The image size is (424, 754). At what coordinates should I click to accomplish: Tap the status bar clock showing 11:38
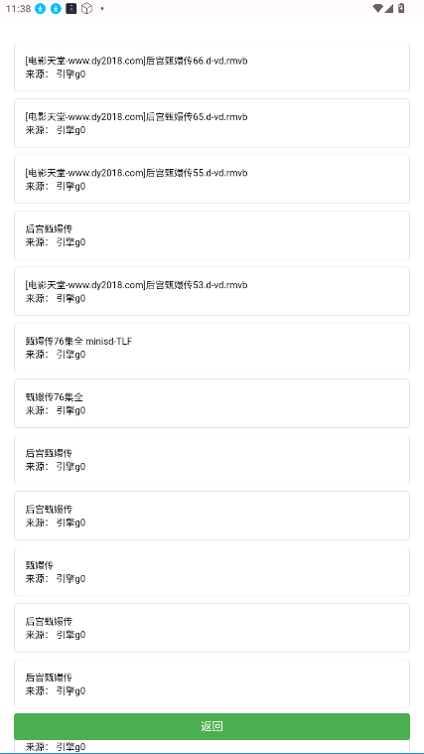point(18,9)
